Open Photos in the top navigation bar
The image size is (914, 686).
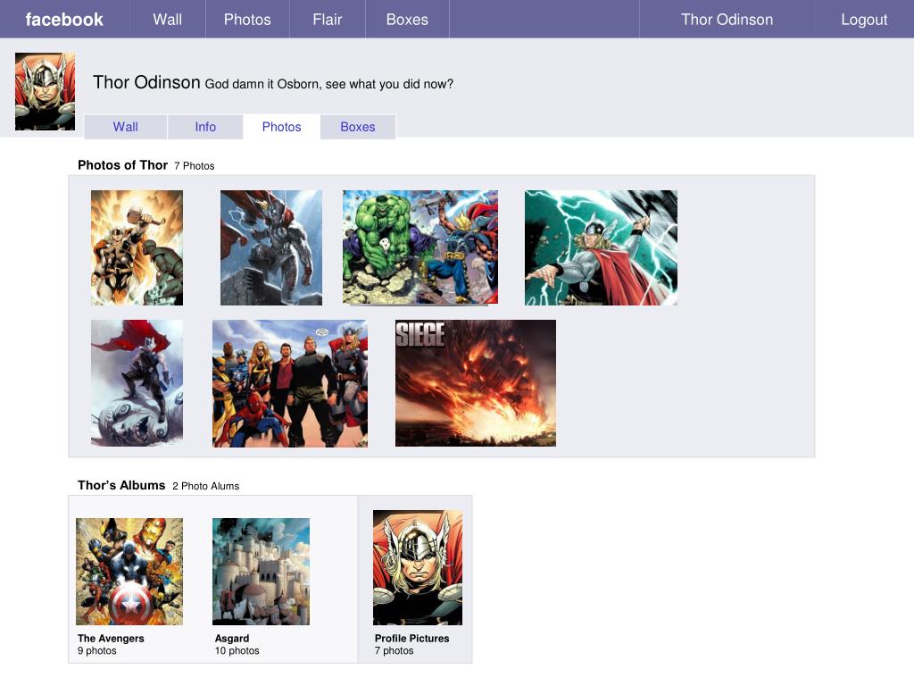pyautogui.click(x=247, y=20)
